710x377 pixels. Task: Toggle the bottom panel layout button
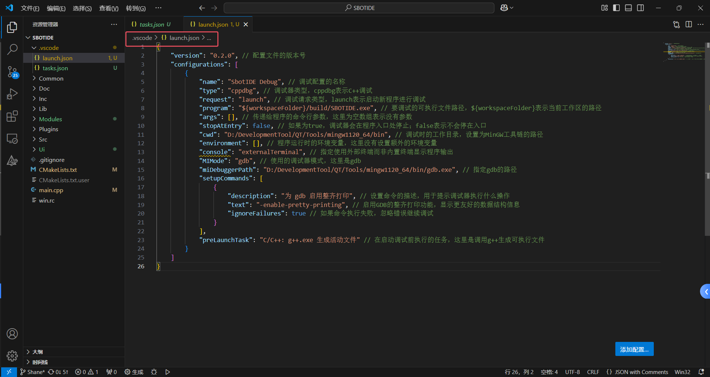(x=628, y=8)
